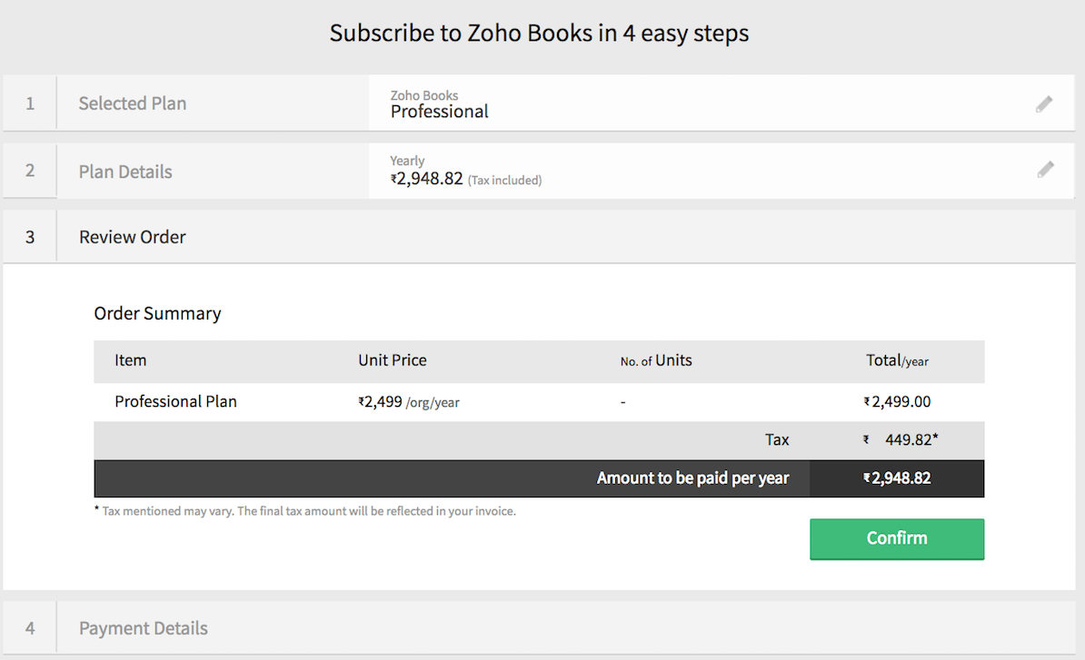The image size is (1085, 660).
Task: Click the ₹2,499 /org/year unit price
Action: (409, 401)
